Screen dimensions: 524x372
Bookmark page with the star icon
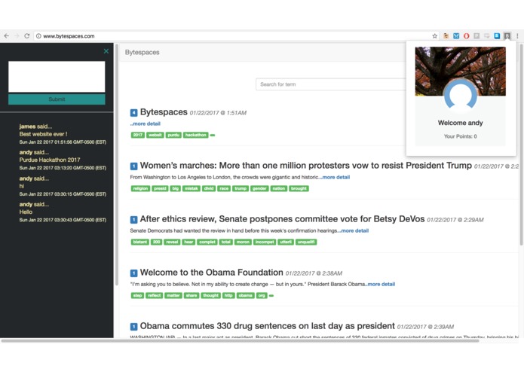tap(435, 36)
